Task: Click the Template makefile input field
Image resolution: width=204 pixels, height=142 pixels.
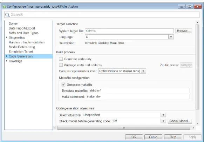Action: click(140, 90)
